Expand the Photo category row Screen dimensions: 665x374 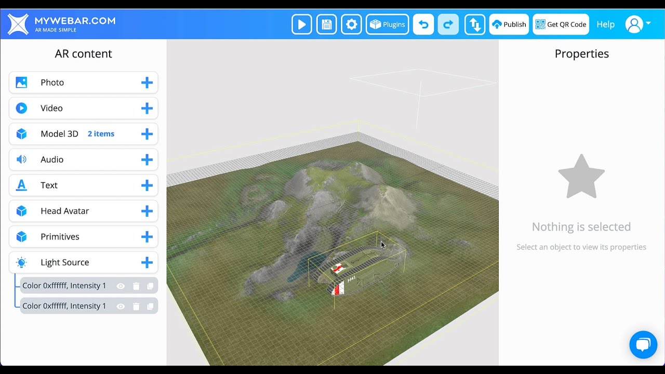pos(83,83)
